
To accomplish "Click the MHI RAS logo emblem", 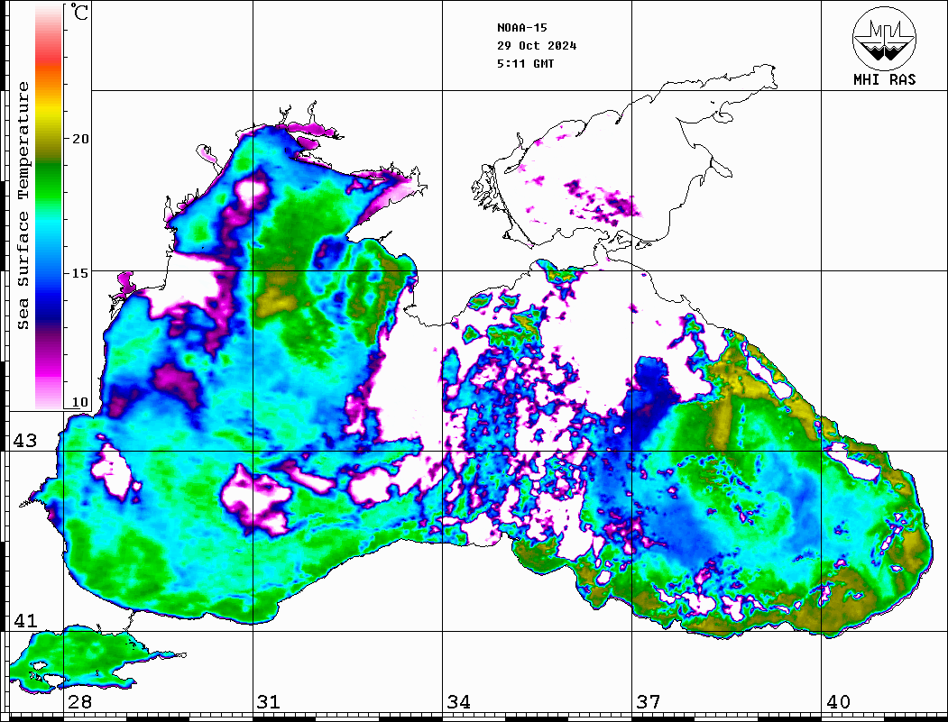I will 884,38.
